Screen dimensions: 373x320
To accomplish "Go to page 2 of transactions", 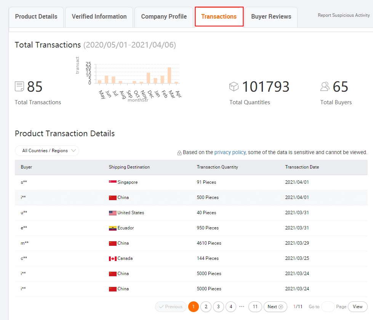I will pyautogui.click(x=206, y=307).
